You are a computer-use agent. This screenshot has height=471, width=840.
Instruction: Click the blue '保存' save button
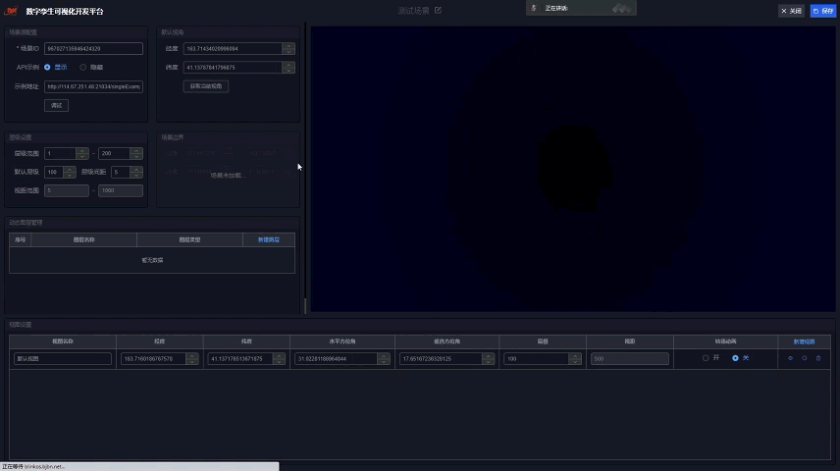point(823,11)
